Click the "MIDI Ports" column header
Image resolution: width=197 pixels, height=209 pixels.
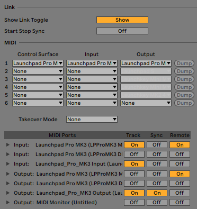(62, 135)
